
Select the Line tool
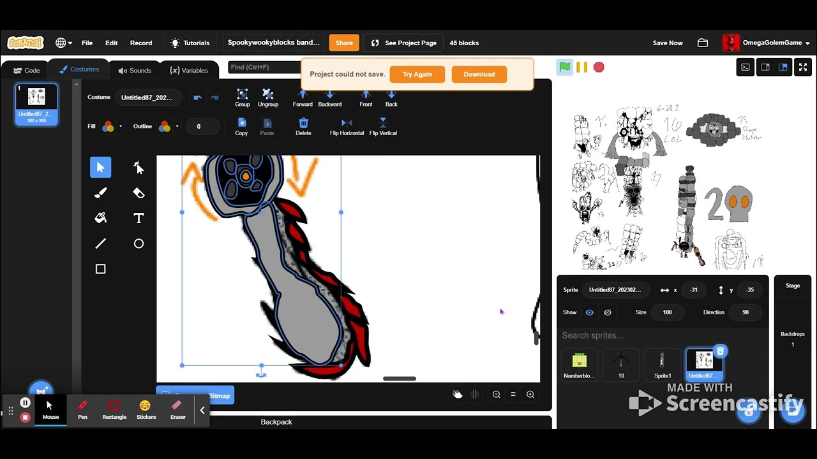100,244
